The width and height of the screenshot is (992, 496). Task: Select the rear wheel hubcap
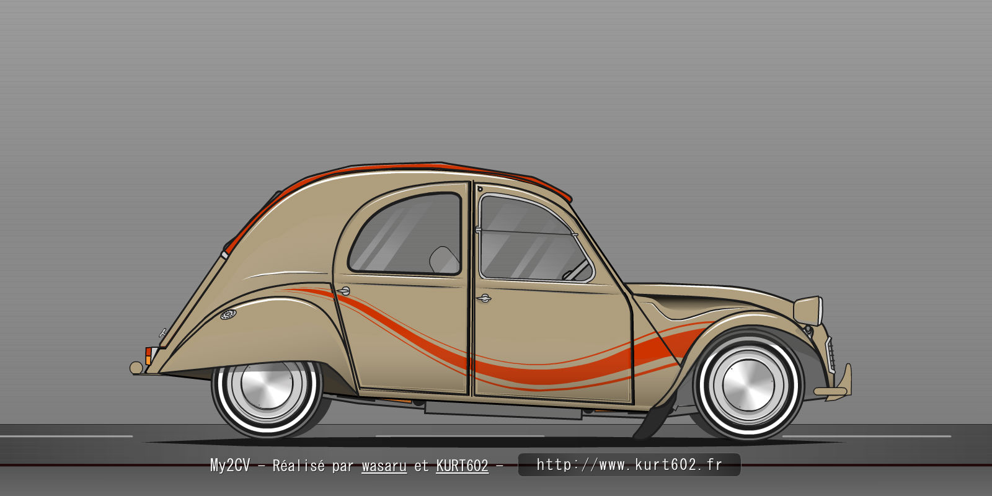coord(267,385)
